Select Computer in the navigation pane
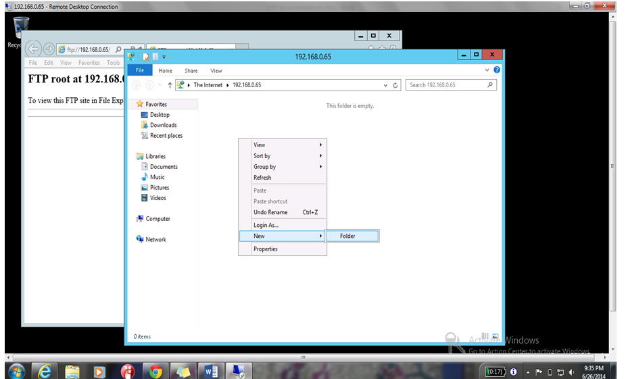This screenshot has width=626, height=379. [x=158, y=219]
